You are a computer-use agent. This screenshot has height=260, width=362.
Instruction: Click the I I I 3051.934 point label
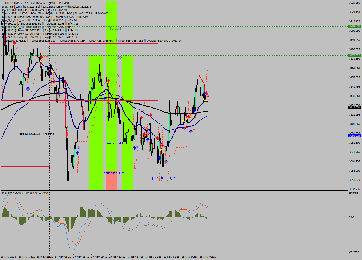163,178
